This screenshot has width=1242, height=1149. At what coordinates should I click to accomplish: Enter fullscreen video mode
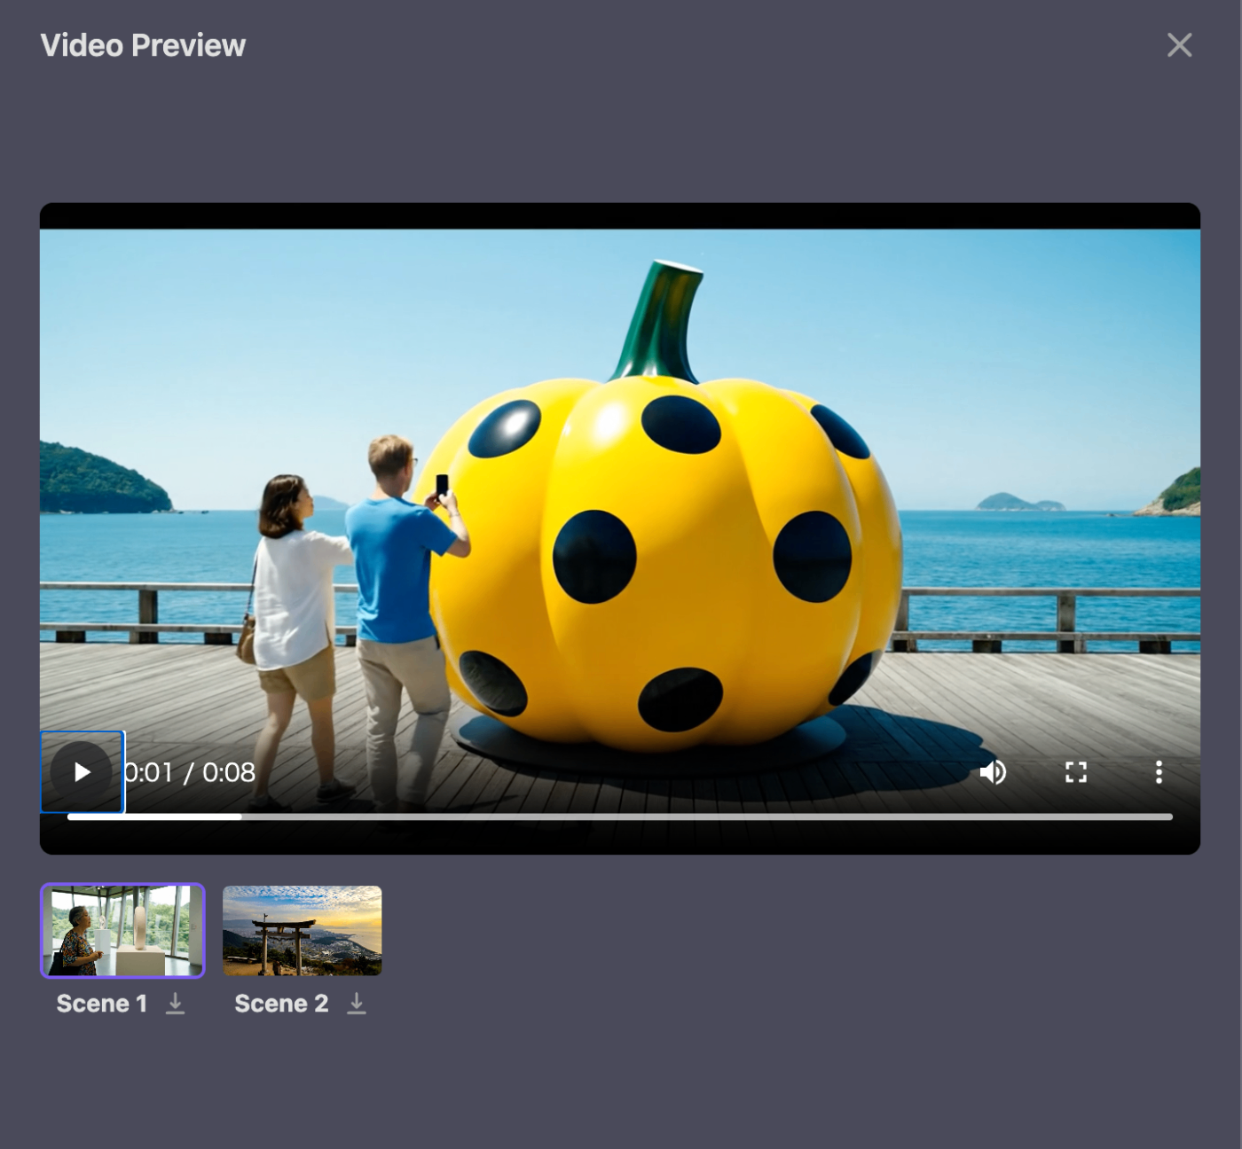point(1076,772)
